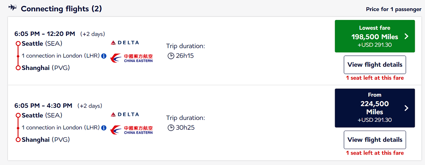
Task: Click China Eastern logo on the second flight
Action: pyautogui.click(x=132, y=130)
